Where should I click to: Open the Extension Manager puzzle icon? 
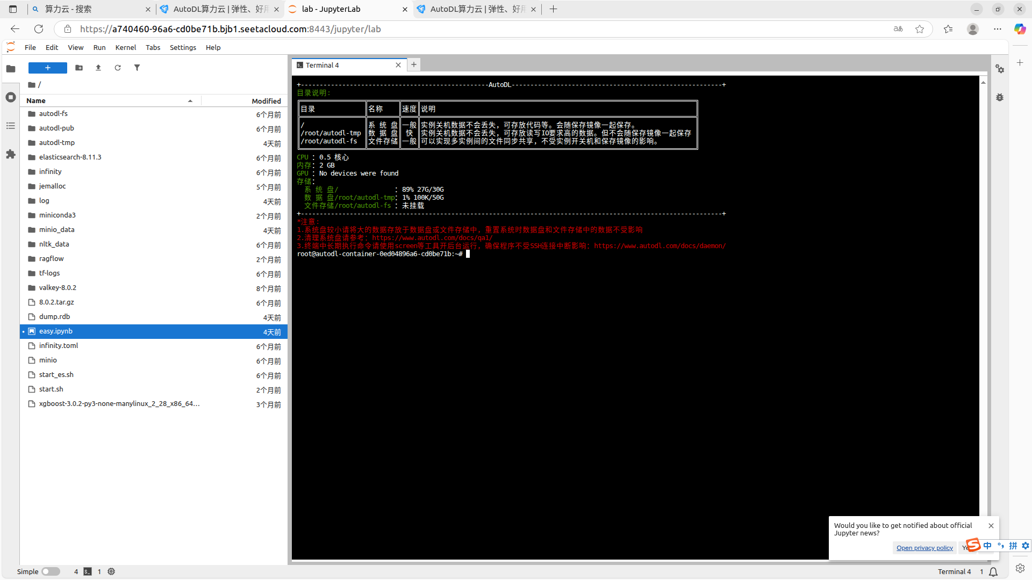(10, 154)
